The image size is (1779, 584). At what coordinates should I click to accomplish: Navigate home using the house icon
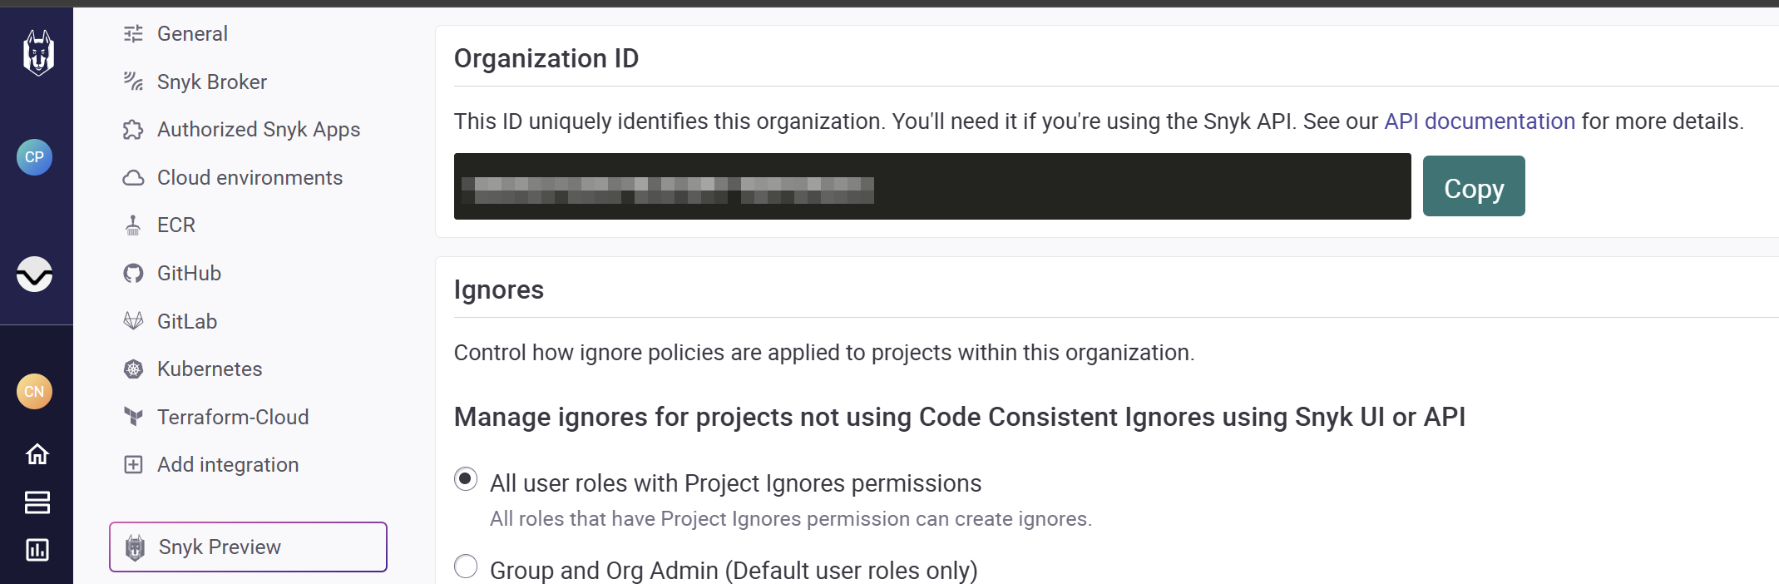click(36, 454)
